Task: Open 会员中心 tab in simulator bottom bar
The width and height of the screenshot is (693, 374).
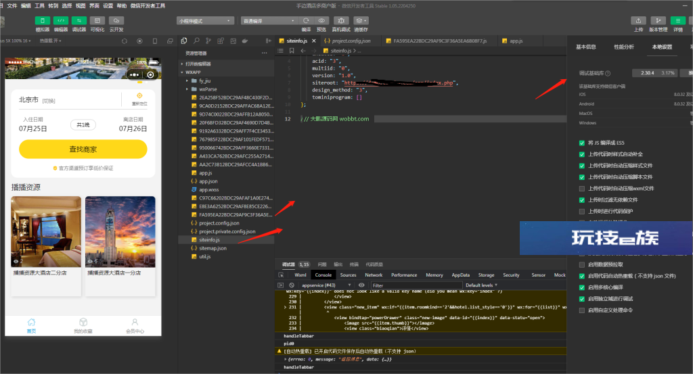Action: point(135,326)
